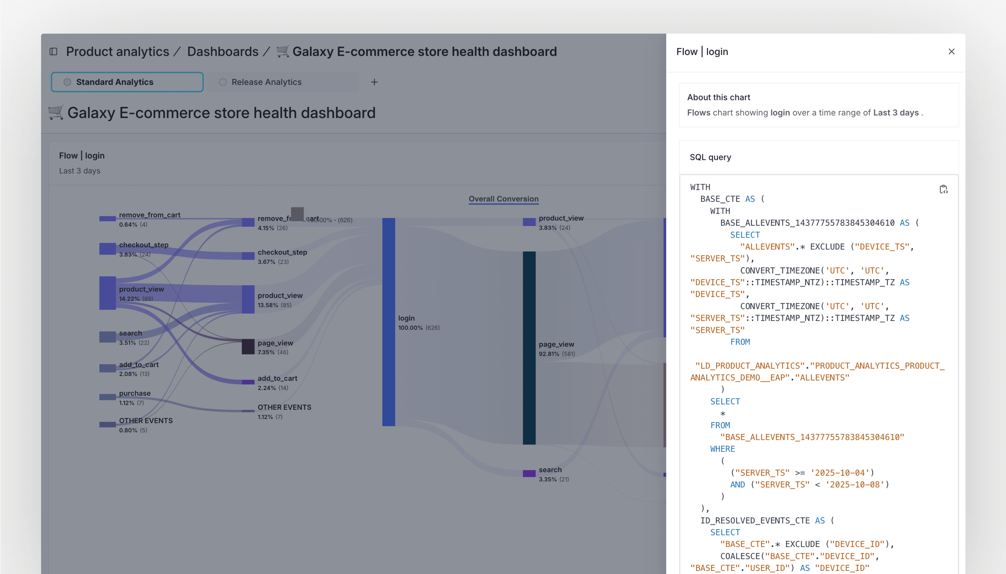1006x574 pixels.
Task: Open the Product analytics breadcrumb link
Action: (x=118, y=52)
